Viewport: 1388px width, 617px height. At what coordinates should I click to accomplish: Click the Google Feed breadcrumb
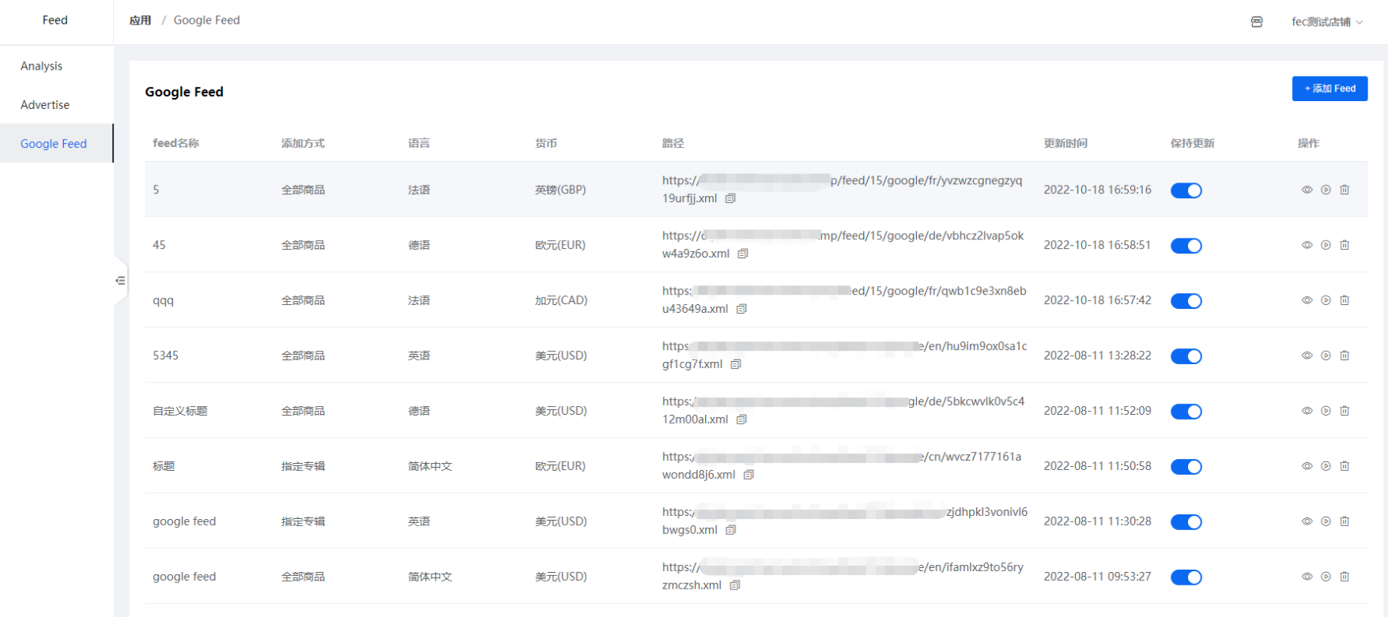tap(206, 21)
